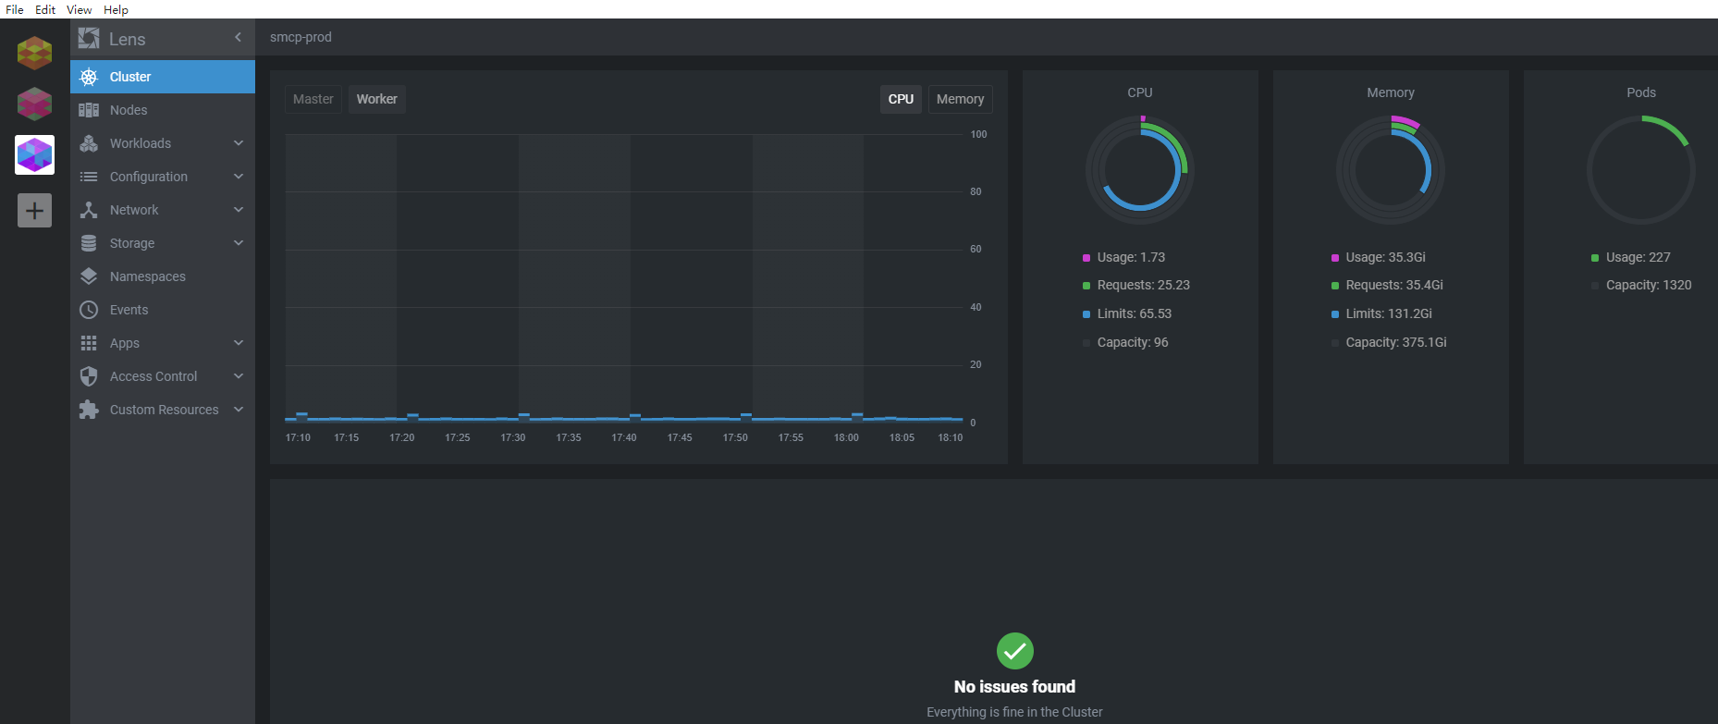Click the Events clock icon
Image resolution: width=1718 pixels, height=724 pixels.
pyautogui.click(x=89, y=310)
